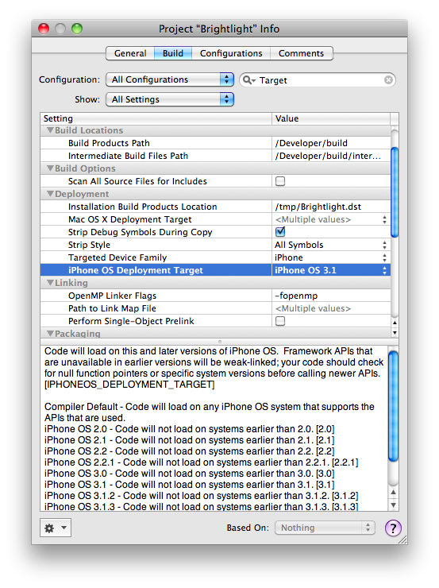Viewport: 439px width, 588px height.
Task: Open the purple help button
Action: [393, 528]
